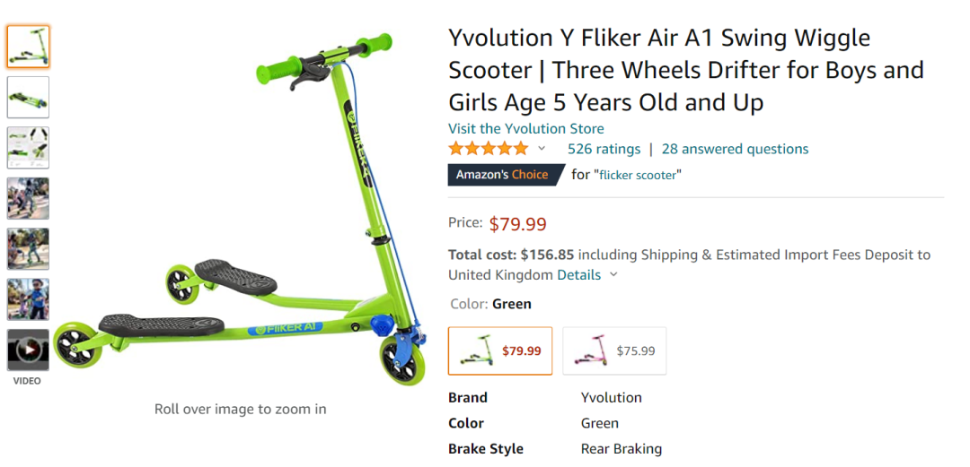Screen dimensions: 970x467
Task: Open the "flicker scooter" search link
Action: pos(638,175)
